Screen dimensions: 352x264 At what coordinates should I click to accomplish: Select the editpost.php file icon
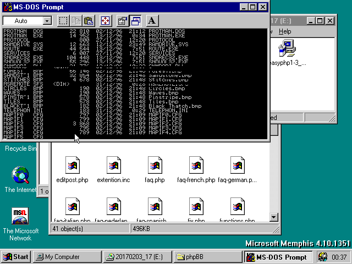72,165
